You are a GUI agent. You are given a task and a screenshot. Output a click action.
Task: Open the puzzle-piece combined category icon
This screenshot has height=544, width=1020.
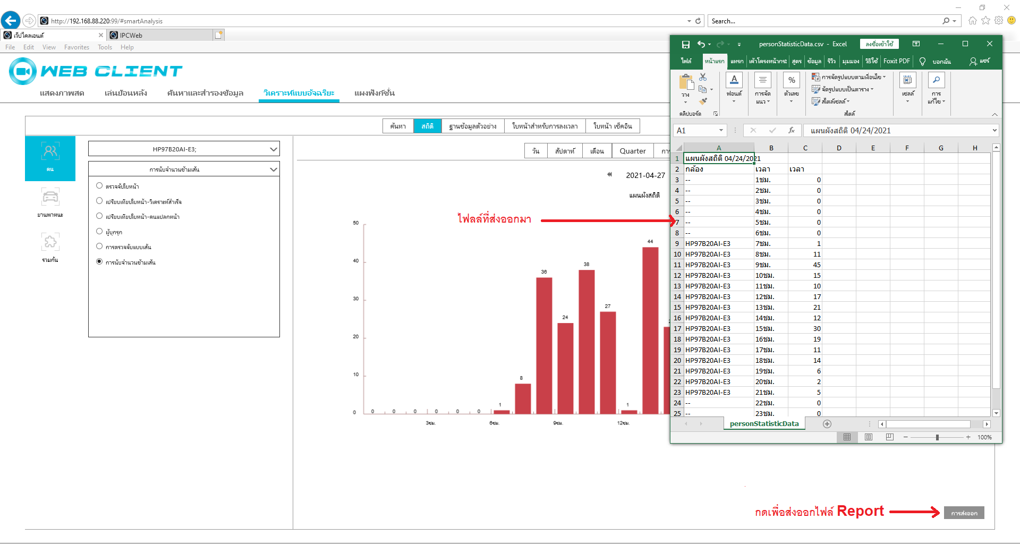[x=50, y=242]
